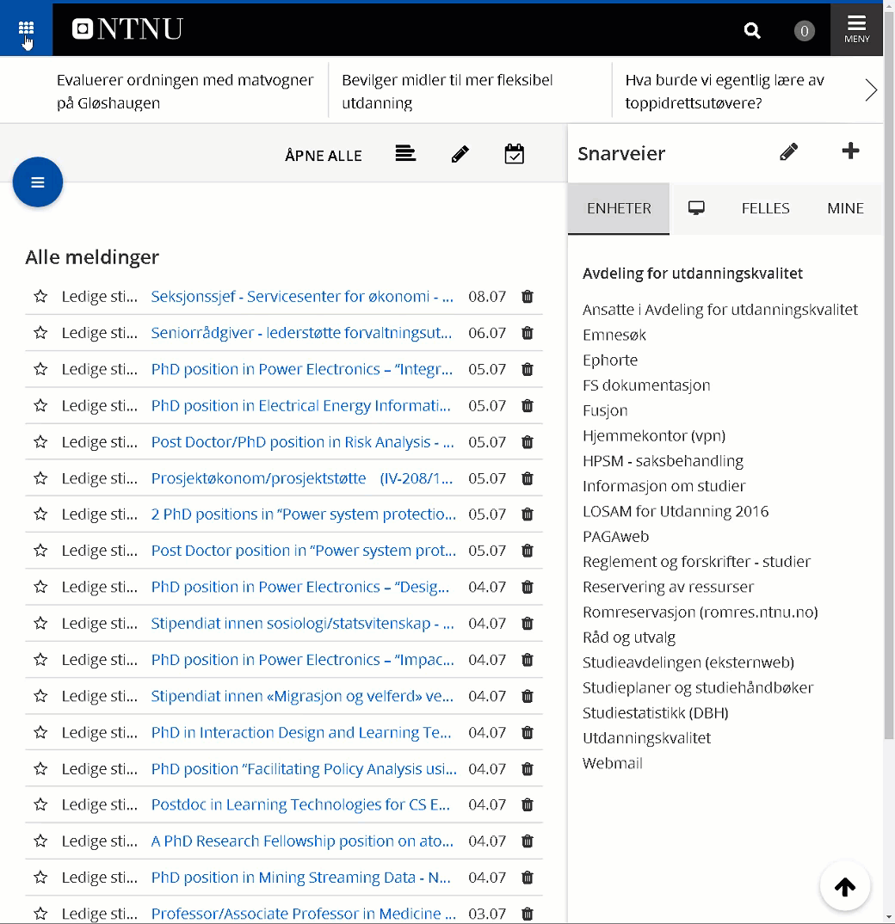Open the app grid launcher icon
The height and width of the screenshot is (924, 895).
[26, 28]
